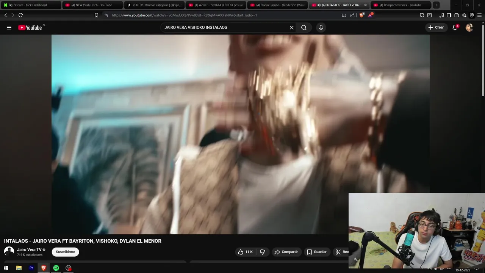Toggle the browser sidebar panel
This screenshot has width=485, height=273.
[449, 15]
